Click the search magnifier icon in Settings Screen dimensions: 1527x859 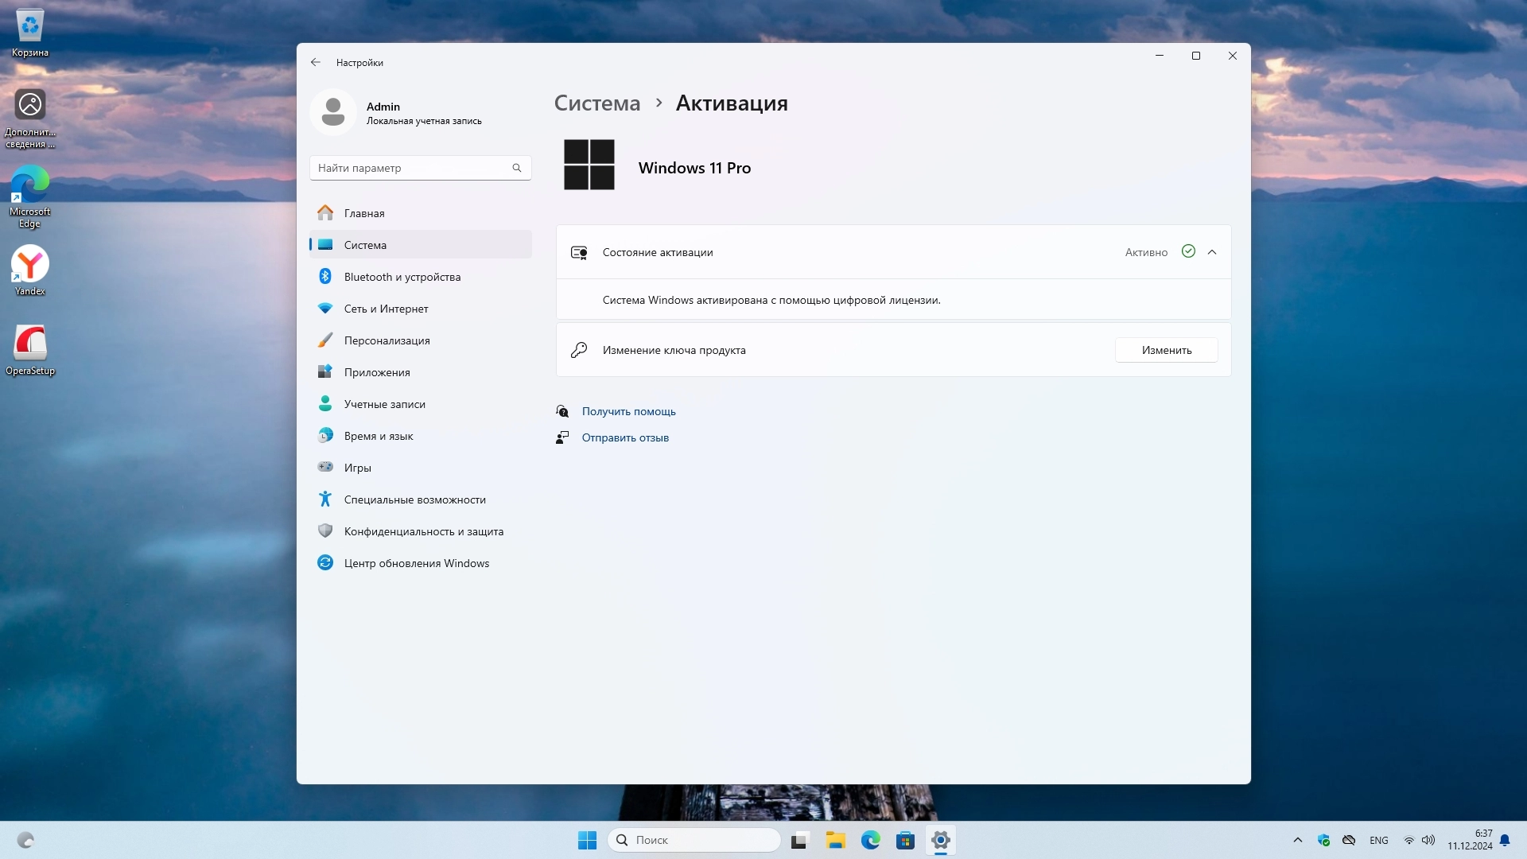[517, 168]
